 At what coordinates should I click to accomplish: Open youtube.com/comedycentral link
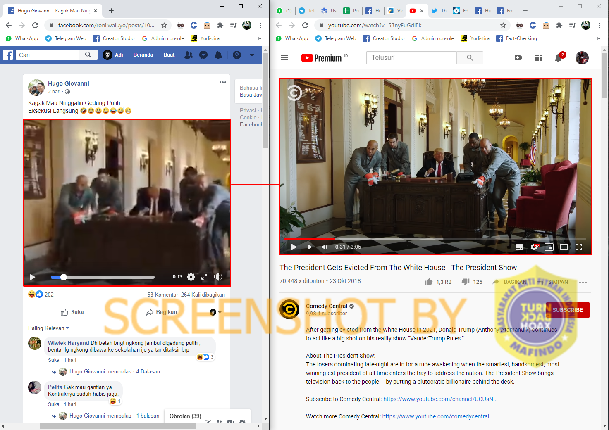point(436,416)
